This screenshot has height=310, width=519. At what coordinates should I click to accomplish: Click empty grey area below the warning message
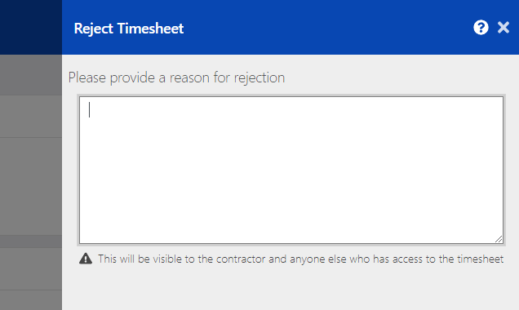(x=291, y=288)
